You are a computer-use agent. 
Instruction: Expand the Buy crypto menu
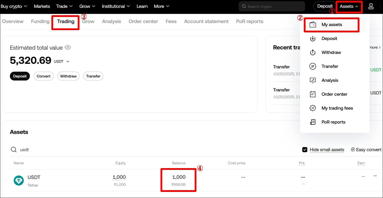tap(14, 6)
